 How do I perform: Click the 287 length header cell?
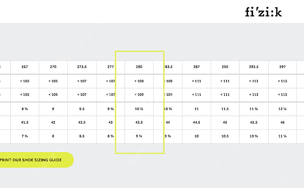click(x=196, y=67)
